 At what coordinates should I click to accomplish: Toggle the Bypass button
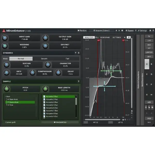tap(129, 31)
